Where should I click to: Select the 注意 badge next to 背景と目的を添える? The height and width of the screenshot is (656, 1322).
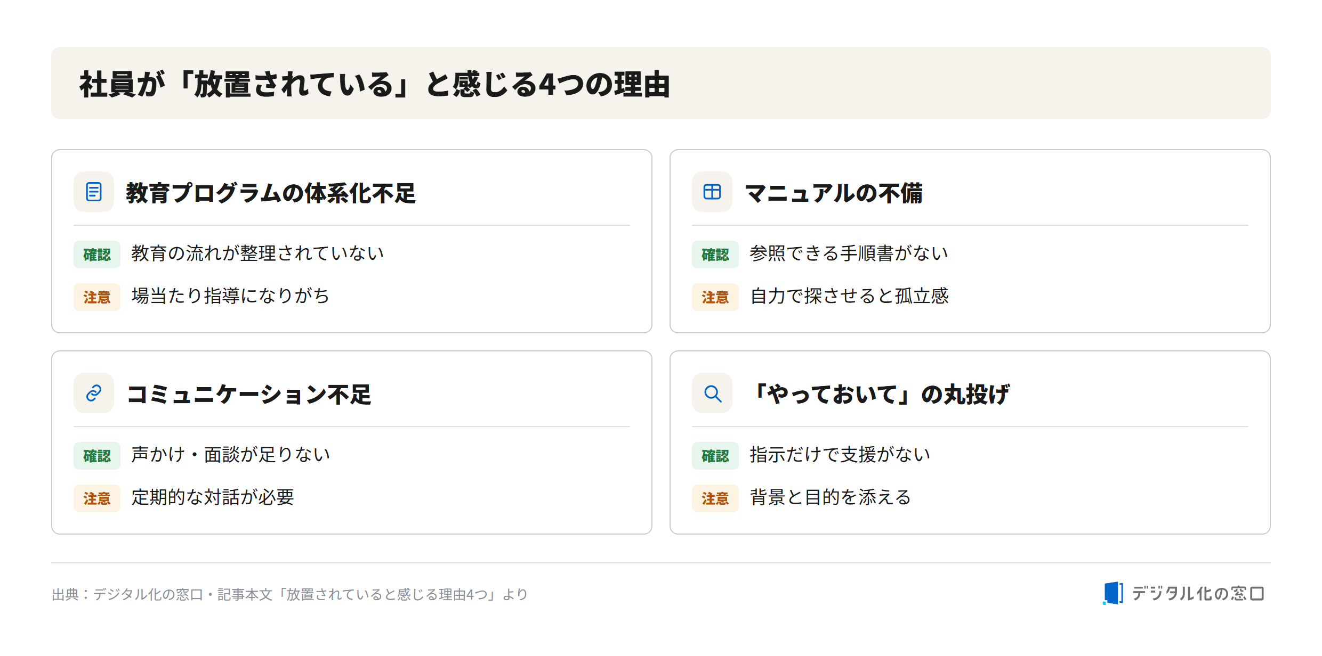[x=715, y=498]
